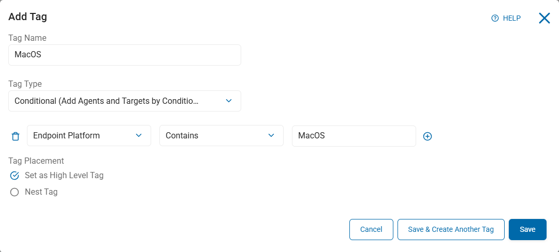Close the Add Tag dialog
The image size is (559, 252).
(x=544, y=19)
